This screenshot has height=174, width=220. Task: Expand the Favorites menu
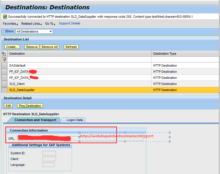pyautogui.click(x=10, y=24)
